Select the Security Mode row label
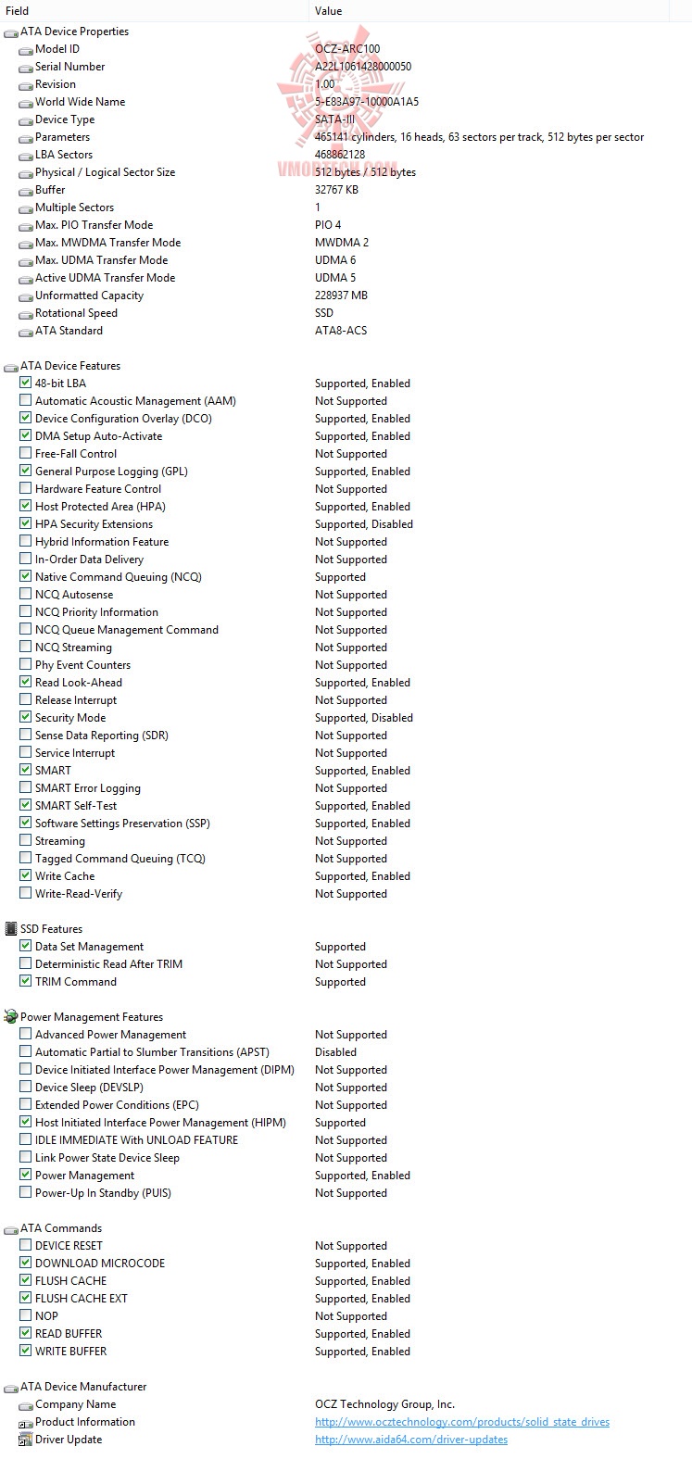The image size is (692, 1459). [70, 718]
